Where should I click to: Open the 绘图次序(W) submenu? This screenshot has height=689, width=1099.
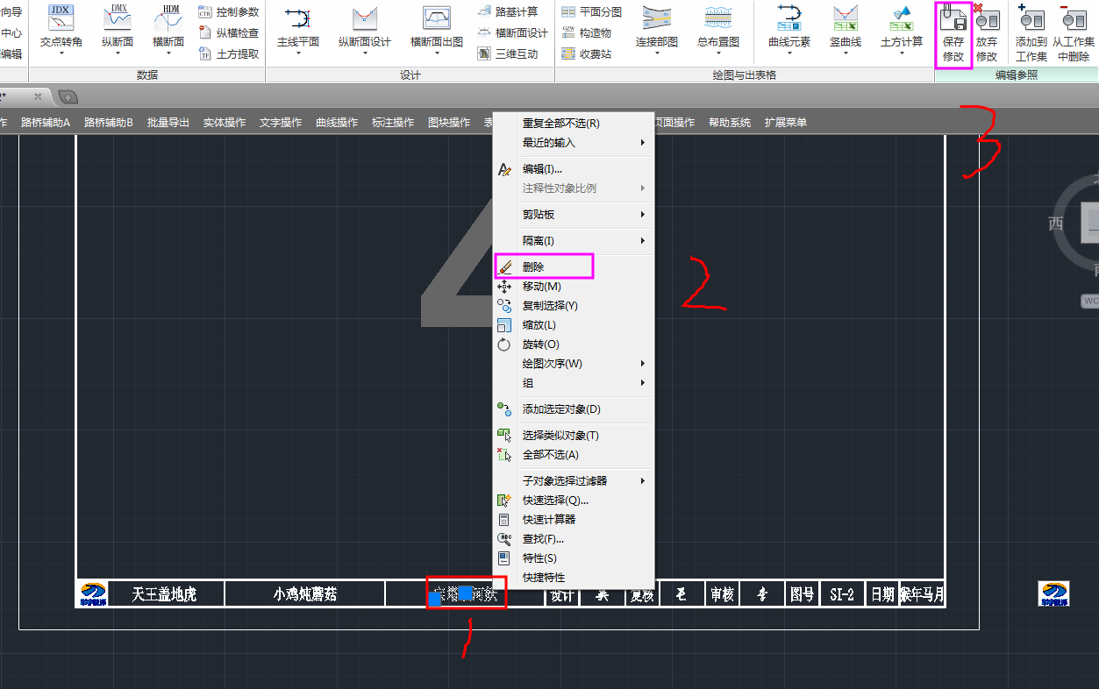(574, 364)
